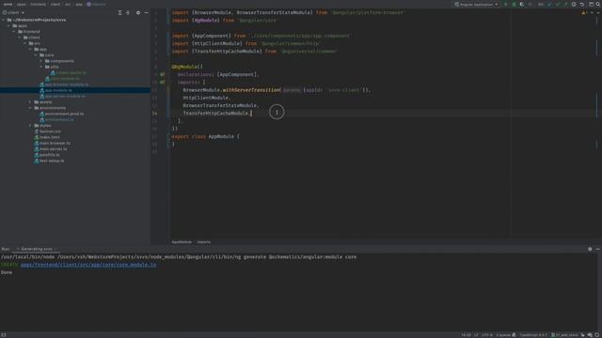Open environment.prod.ts file
The height and width of the screenshot is (338, 602).
pos(61,114)
